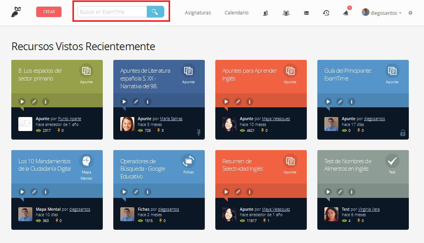This screenshot has height=243, width=424.
Task: Click Virginia Vera's profile thumbnail
Action: (331, 214)
